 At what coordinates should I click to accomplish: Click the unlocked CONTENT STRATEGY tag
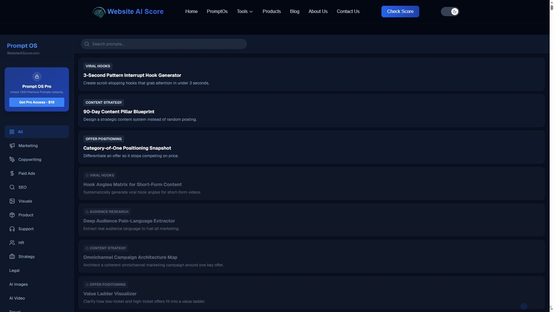point(104,103)
